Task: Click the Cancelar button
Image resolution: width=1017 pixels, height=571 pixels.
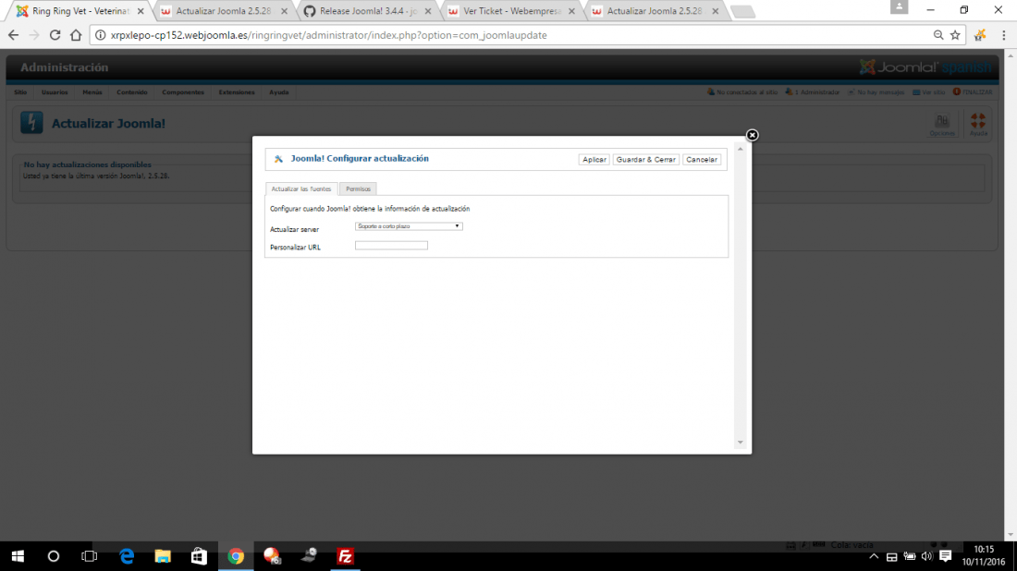Action: 701,160
